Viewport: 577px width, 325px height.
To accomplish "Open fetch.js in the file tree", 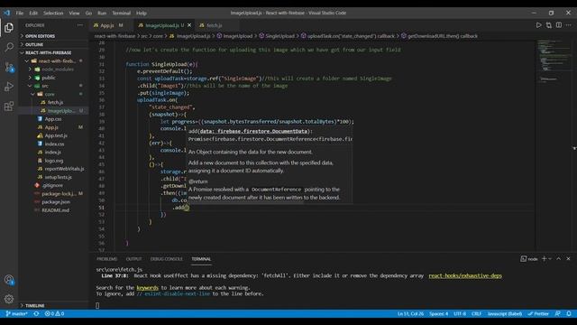I will 54,102.
